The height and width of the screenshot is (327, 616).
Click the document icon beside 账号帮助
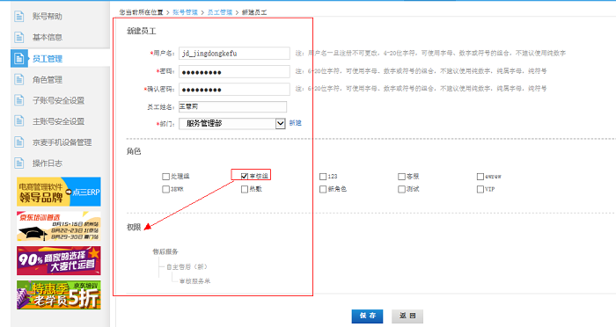pos(18,16)
